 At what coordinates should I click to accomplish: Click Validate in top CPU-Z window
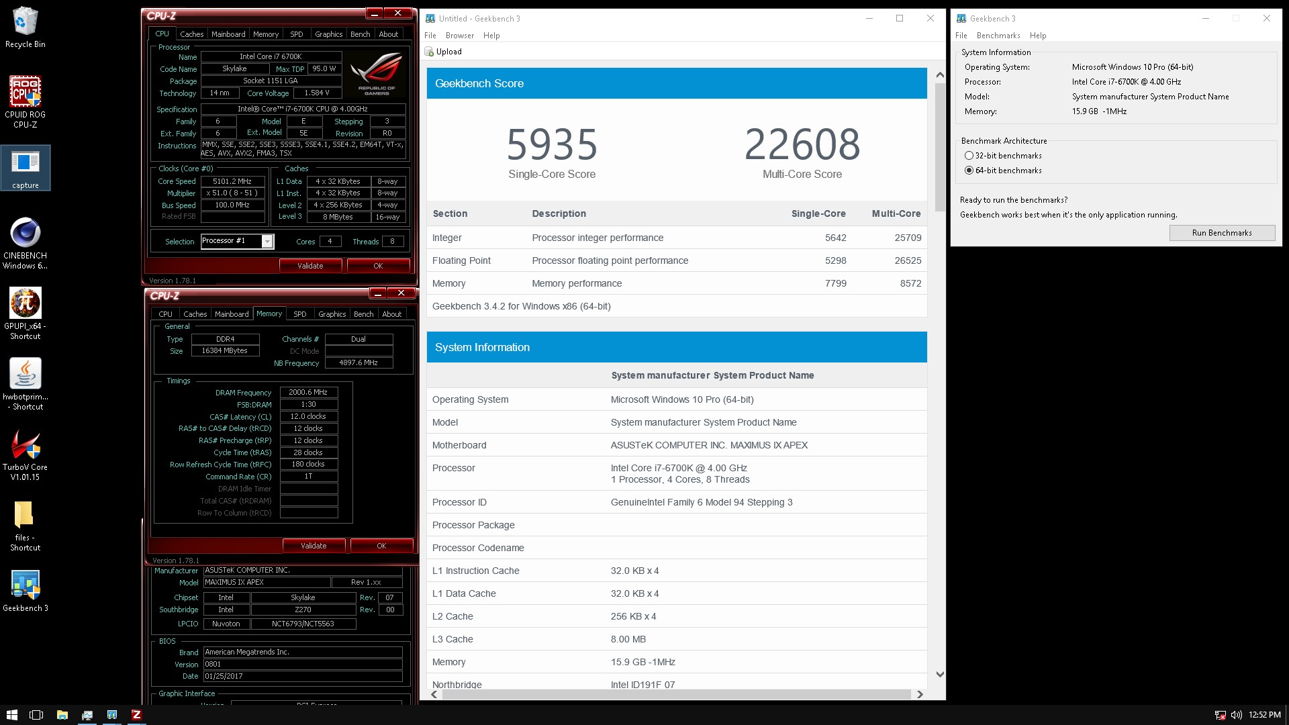310,266
